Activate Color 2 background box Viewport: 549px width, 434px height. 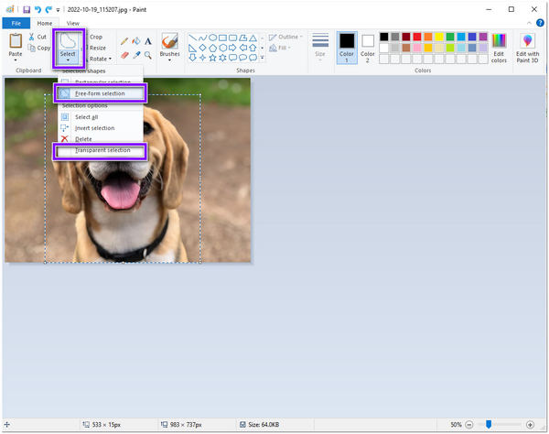point(368,48)
